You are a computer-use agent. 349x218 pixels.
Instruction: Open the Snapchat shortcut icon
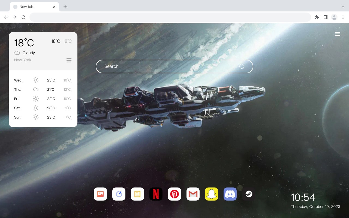tap(212, 194)
